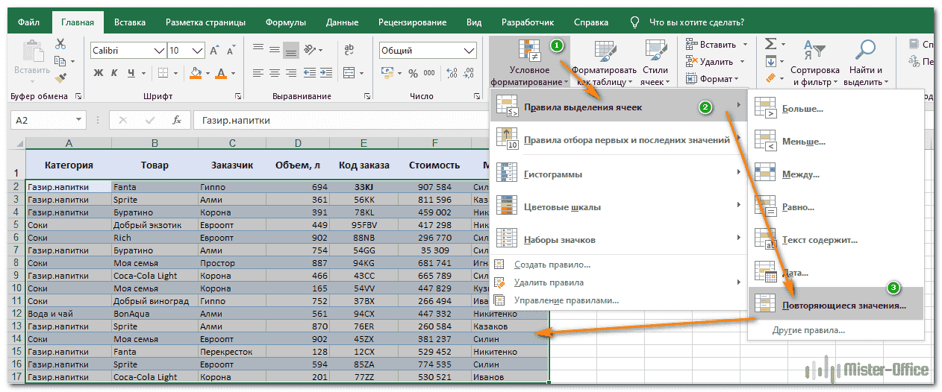Expand the Общий number format dropdown
Image resolution: width=942 pixels, height=392 pixels.
tap(469, 51)
